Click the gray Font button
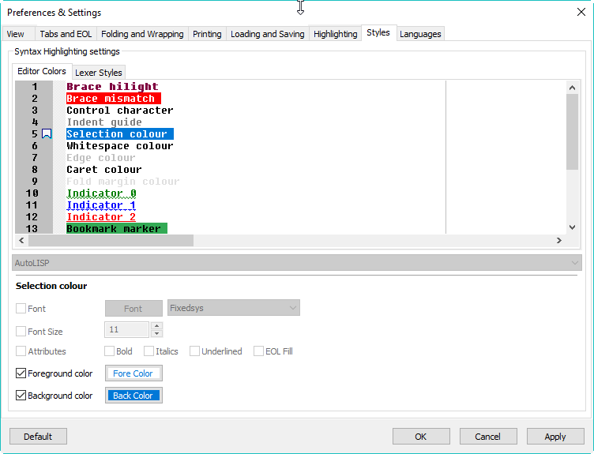 [133, 309]
